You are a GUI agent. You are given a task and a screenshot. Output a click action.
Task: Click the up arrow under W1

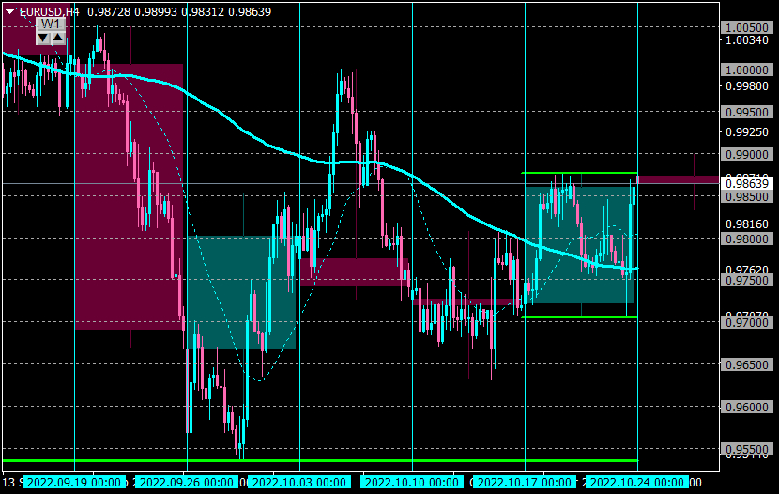click(58, 38)
